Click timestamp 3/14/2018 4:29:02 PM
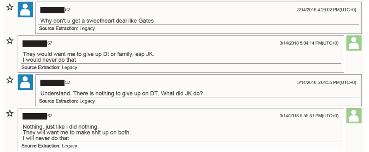This screenshot has height=152, width=369. point(326,10)
